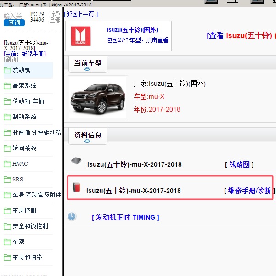The image size is (276, 276).
Task: Click the 厂家:Isuzu(五十铃)(国外) text
Action: click(x=169, y=84)
